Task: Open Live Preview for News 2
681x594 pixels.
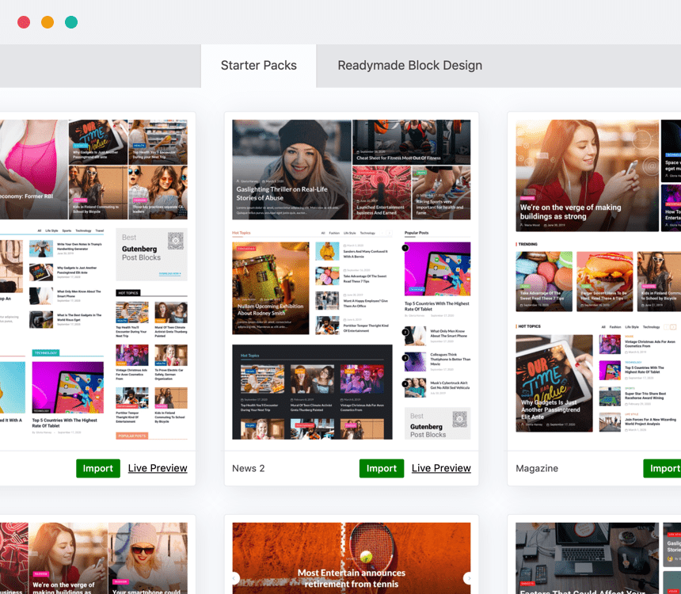Action: click(x=441, y=468)
